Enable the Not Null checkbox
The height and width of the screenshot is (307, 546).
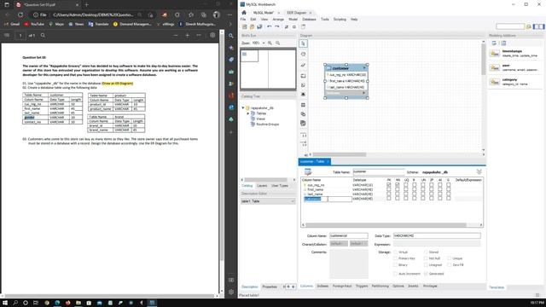pyautogui.click(x=426, y=258)
